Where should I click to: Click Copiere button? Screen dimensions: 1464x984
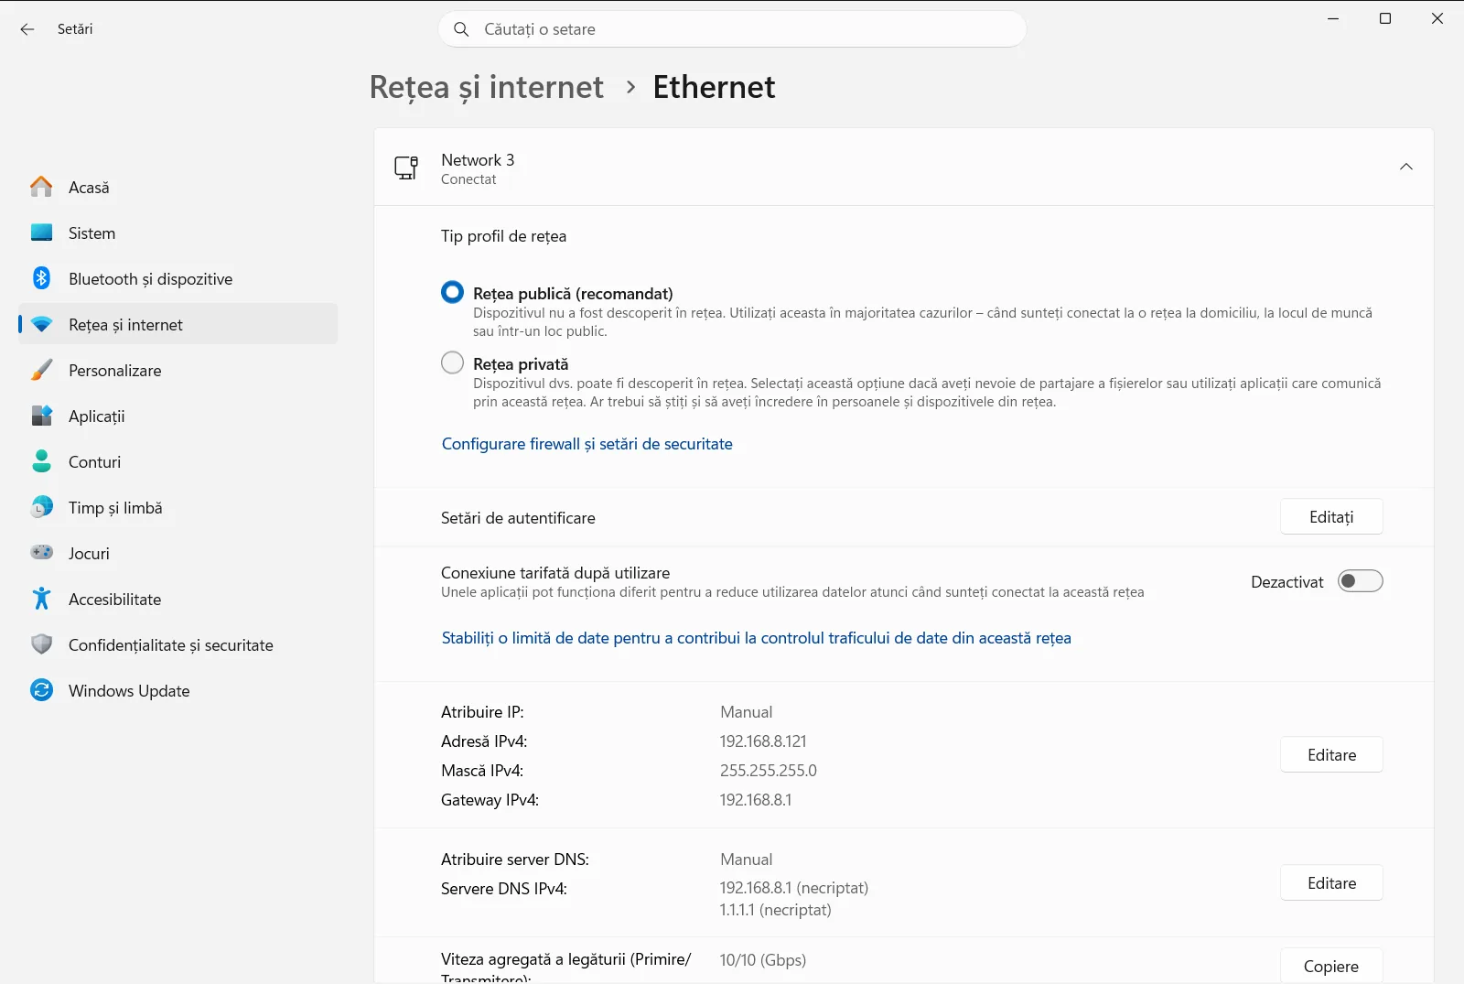pyautogui.click(x=1331, y=967)
